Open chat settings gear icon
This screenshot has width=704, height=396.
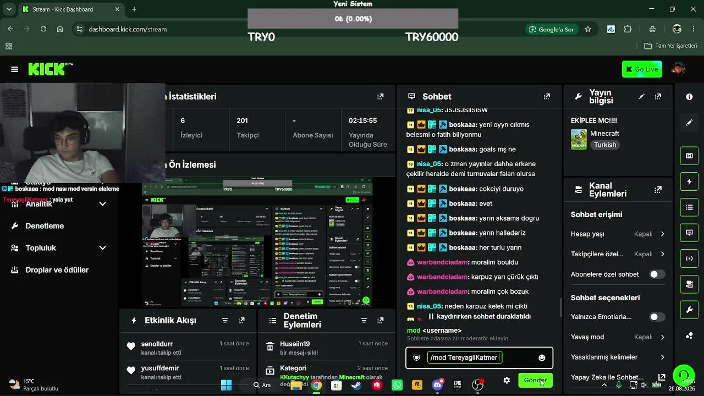point(507,380)
